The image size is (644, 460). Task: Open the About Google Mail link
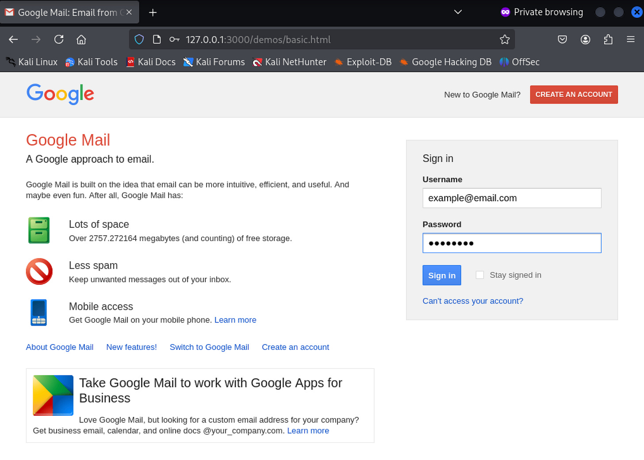(x=60, y=347)
